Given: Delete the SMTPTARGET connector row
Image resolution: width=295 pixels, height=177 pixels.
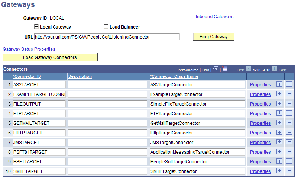Looking at the screenshot, I should tap(289, 171).
